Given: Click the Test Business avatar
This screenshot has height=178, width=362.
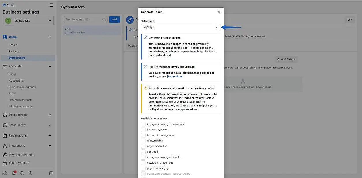Looking at the screenshot, I should 8,21.
